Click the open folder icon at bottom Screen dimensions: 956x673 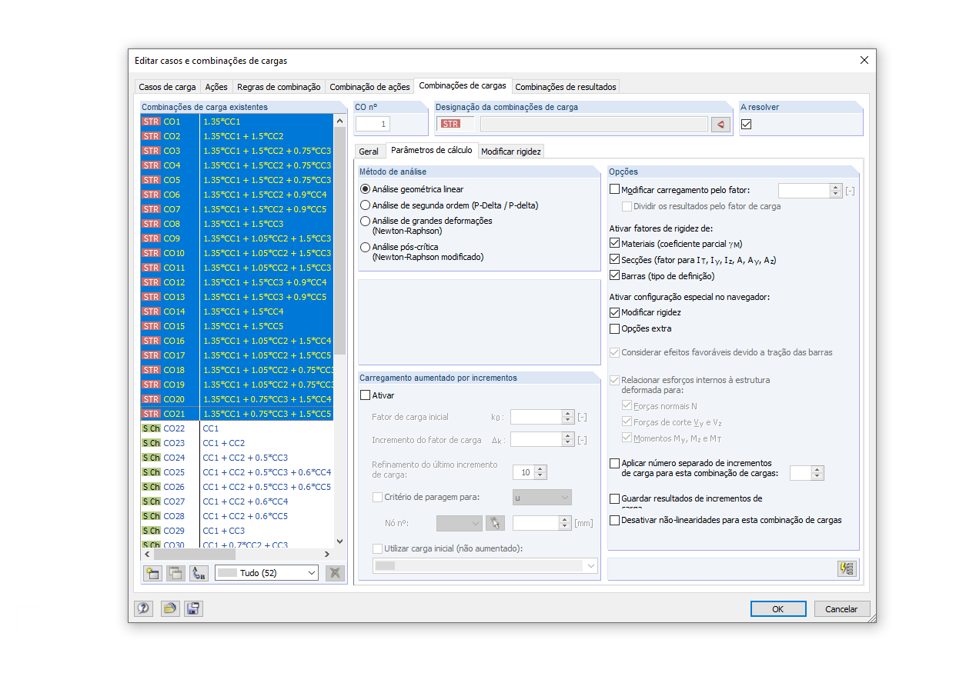tap(170, 608)
